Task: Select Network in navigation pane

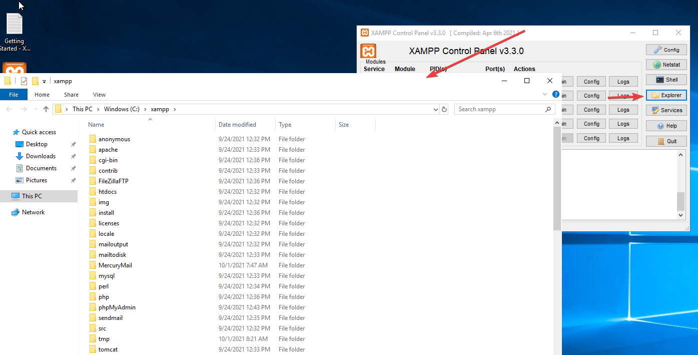Action: (33, 212)
